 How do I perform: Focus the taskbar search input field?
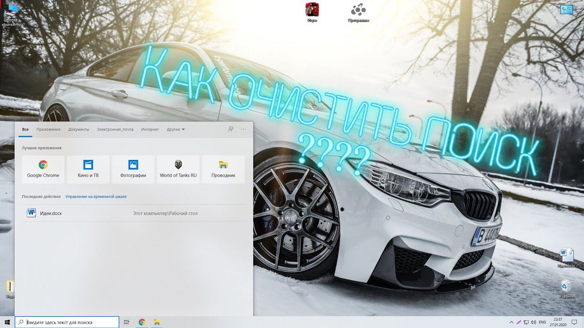(x=67, y=322)
